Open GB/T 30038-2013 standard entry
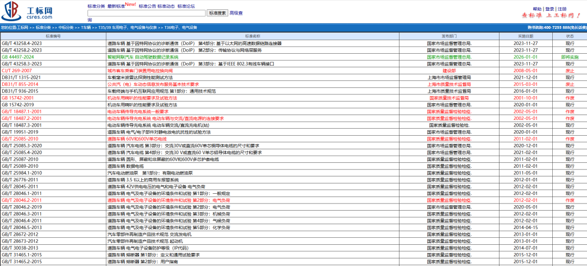This screenshot has height=266, width=587. [20, 248]
